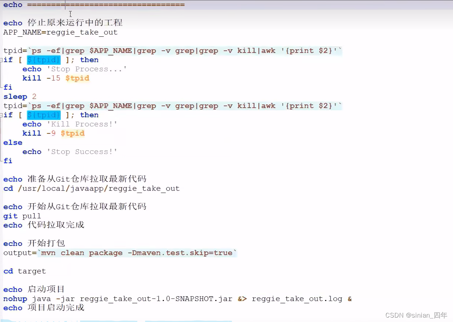Click highlighted ${tpid} in the if before kill -9
The height and width of the screenshot is (322, 453).
coord(44,115)
